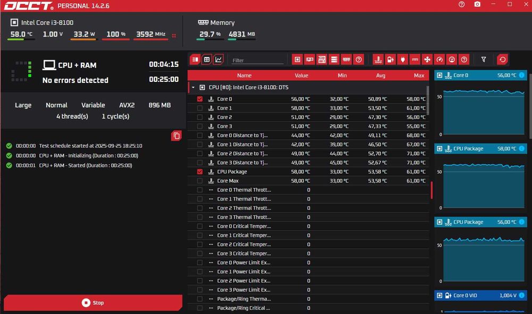Click info icon on the Core 0 VID graph
This screenshot has width=532, height=314.
coord(521,295)
